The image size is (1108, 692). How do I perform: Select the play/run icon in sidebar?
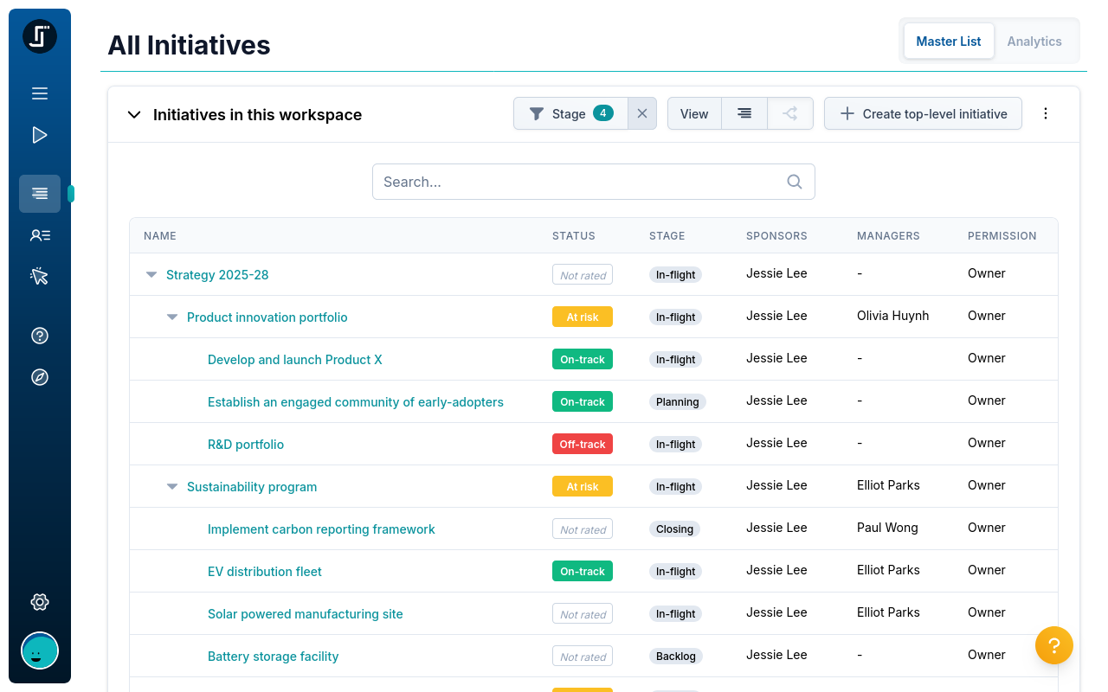pos(39,134)
